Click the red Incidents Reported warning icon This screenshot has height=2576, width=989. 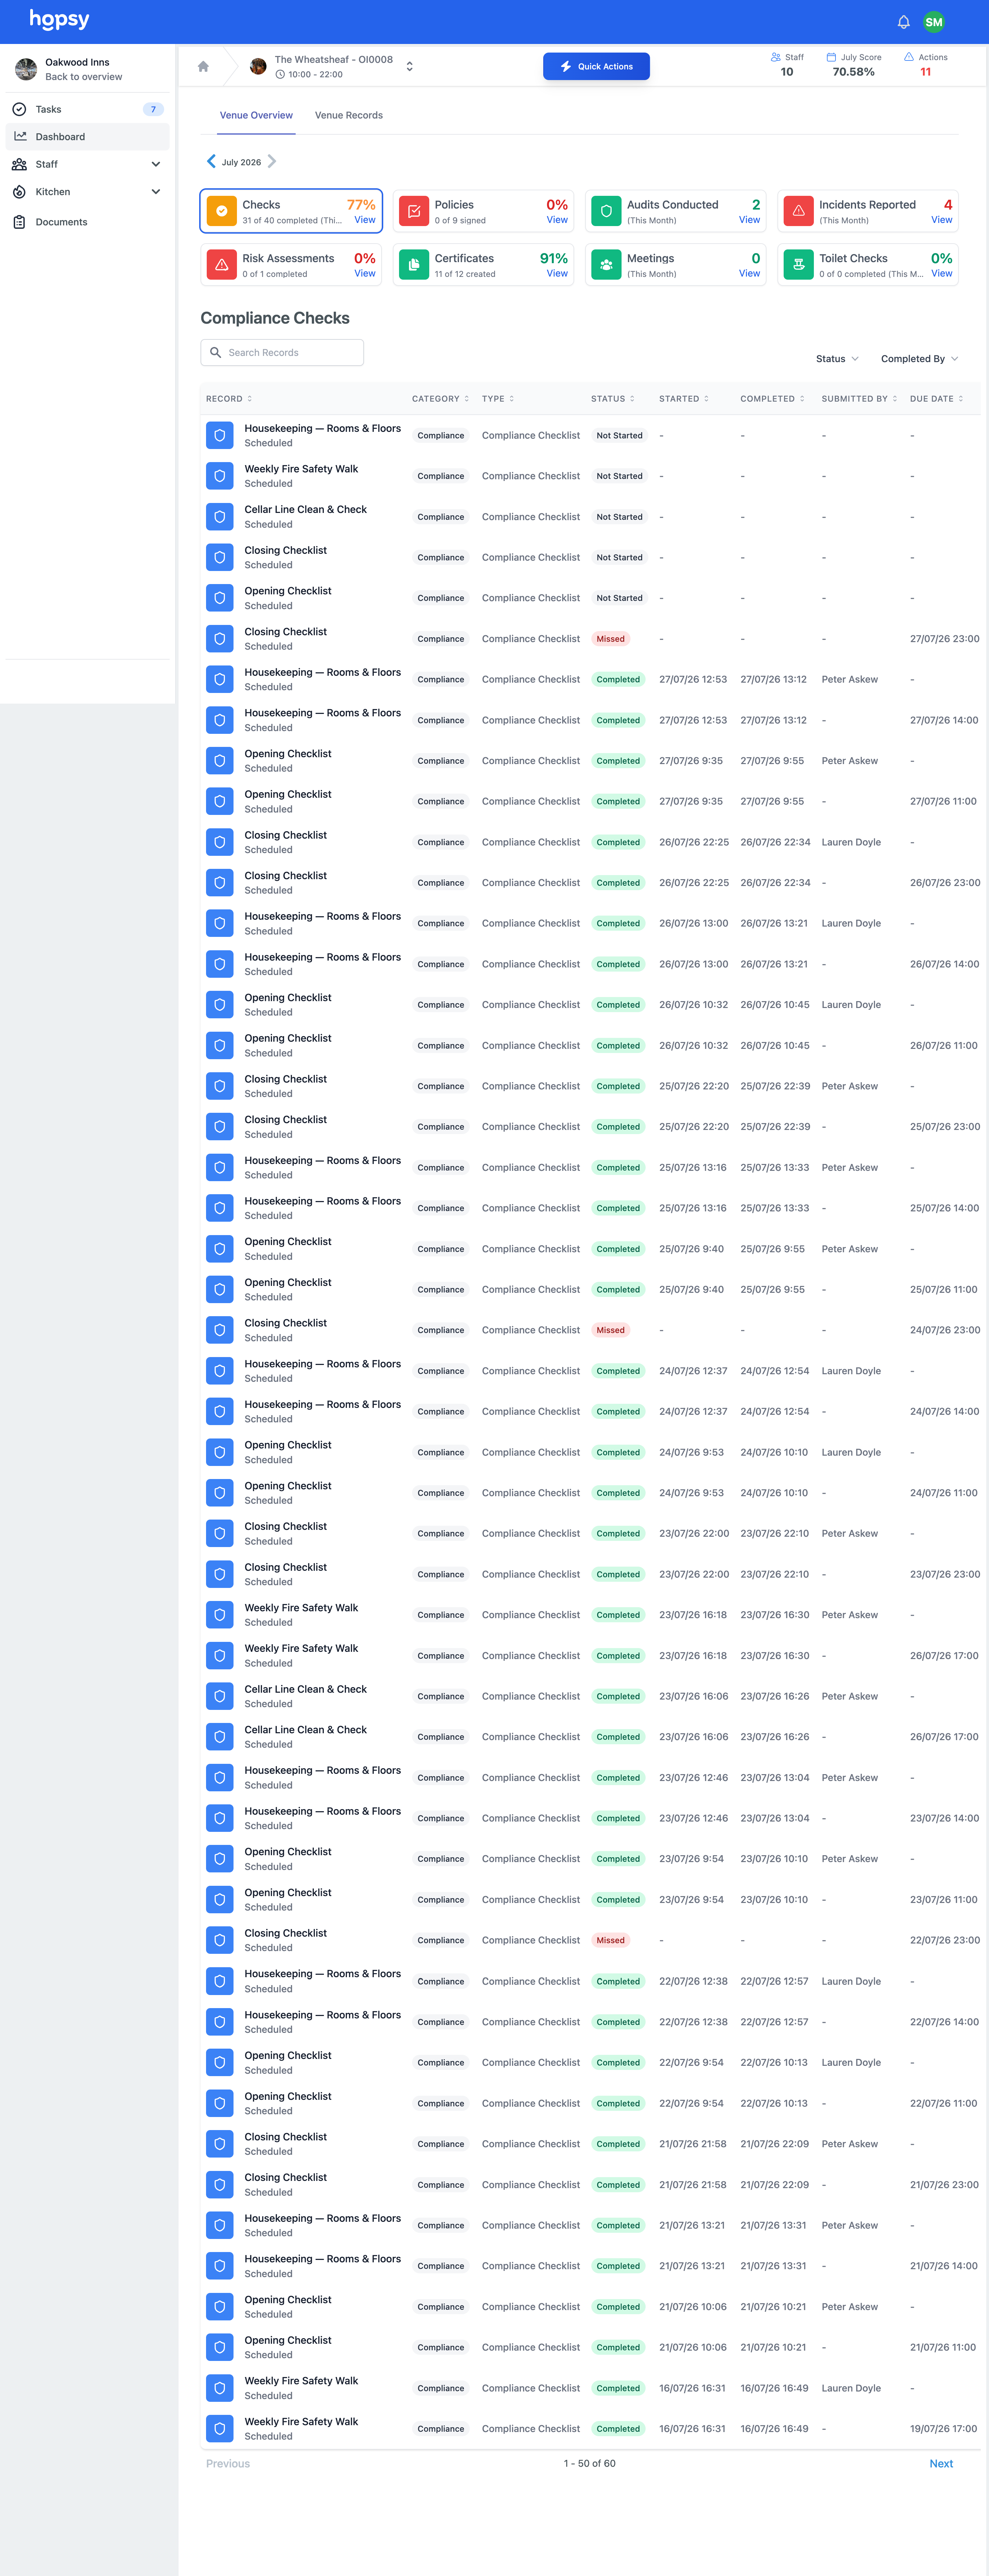point(798,211)
